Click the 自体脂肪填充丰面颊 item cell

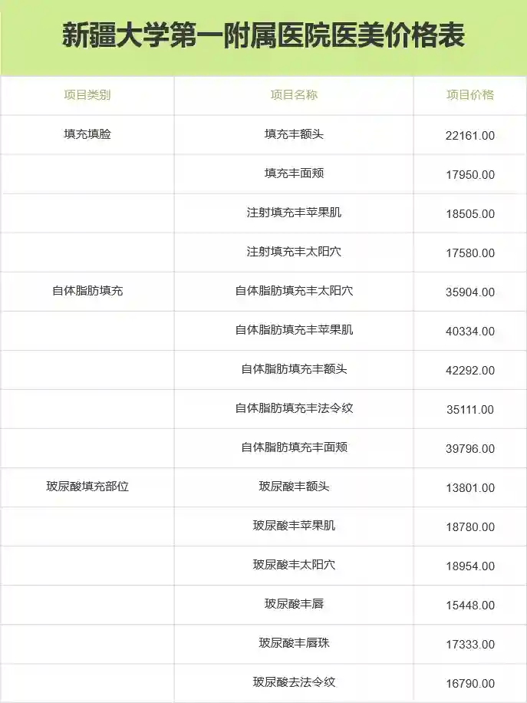click(x=294, y=447)
